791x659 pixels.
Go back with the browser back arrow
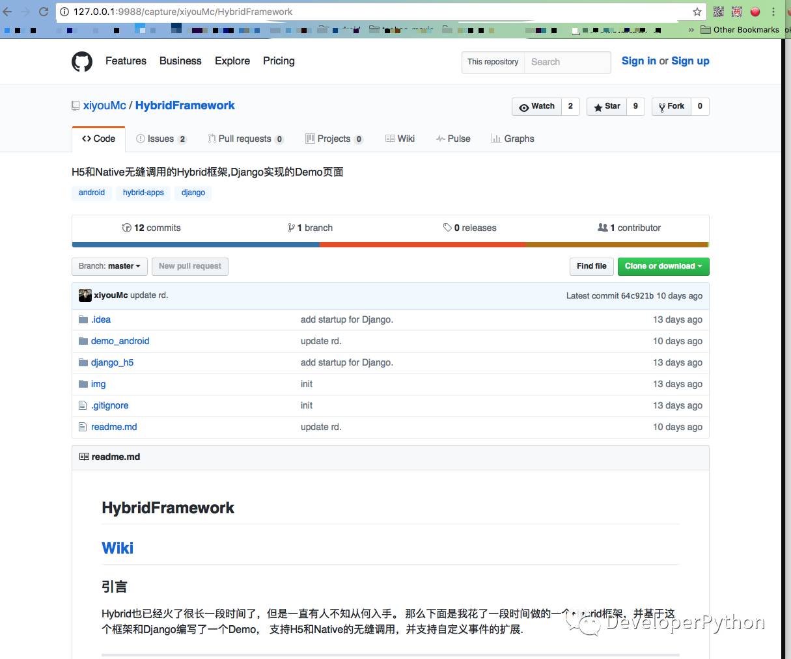(8, 12)
